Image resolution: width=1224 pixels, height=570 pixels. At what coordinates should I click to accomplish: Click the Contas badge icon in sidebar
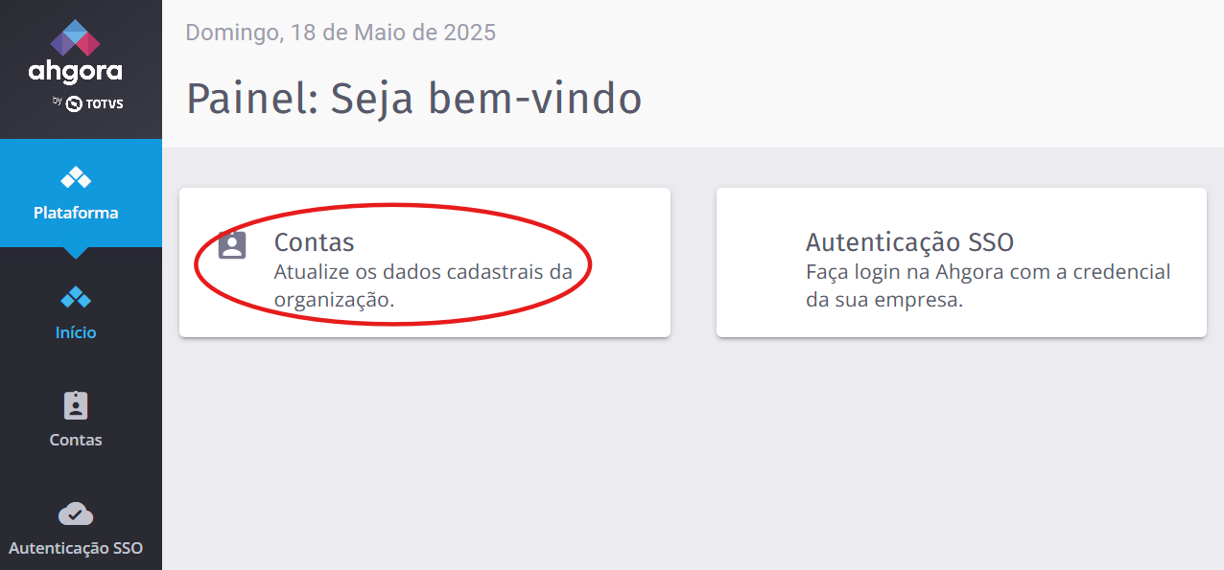(76, 405)
